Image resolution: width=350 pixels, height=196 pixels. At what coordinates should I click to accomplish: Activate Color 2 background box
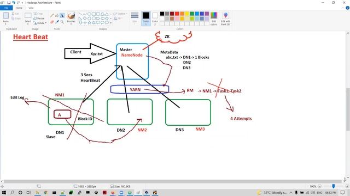pos(155,19)
